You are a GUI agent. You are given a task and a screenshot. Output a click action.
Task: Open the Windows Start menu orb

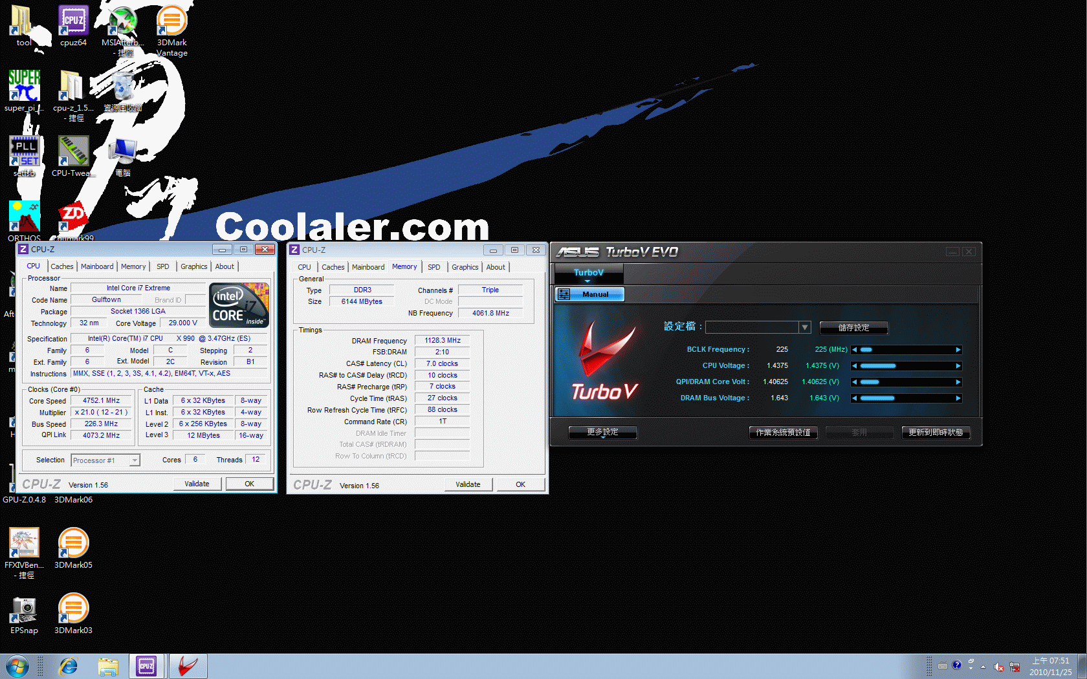click(17, 666)
